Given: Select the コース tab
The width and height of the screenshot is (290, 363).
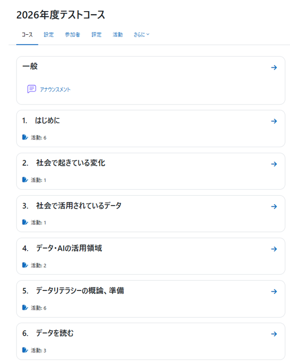Looking at the screenshot, I should click(x=27, y=34).
